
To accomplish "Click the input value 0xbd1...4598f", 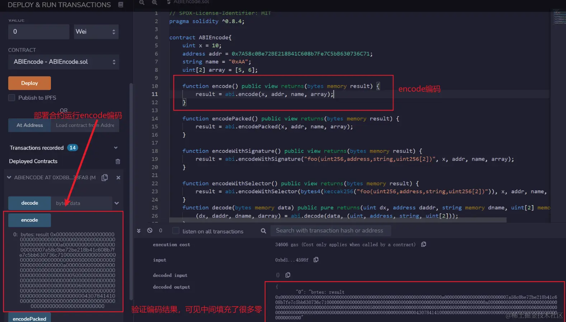I will coord(292,260).
